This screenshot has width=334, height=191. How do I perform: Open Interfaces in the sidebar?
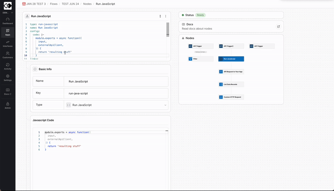pos(8,44)
